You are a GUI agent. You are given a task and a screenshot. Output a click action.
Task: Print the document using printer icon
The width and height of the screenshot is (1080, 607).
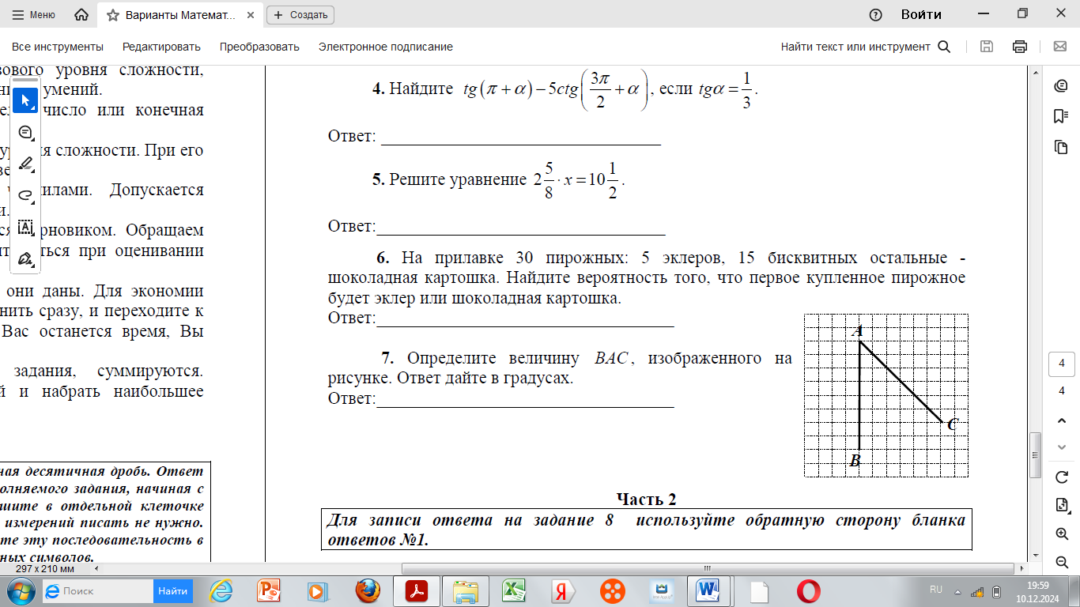[x=1020, y=47]
